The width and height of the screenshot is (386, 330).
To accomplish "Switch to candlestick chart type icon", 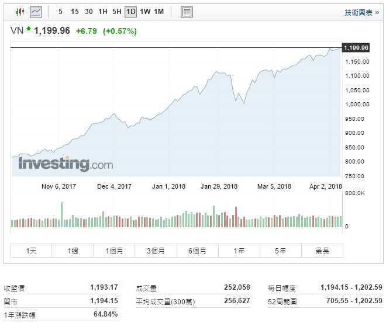I will pyautogui.click(x=20, y=12).
